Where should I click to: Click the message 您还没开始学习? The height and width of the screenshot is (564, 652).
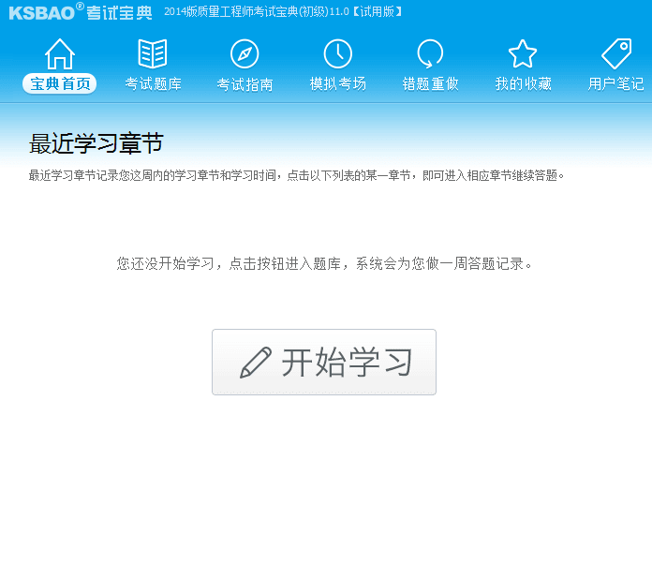[x=324, y=263]
